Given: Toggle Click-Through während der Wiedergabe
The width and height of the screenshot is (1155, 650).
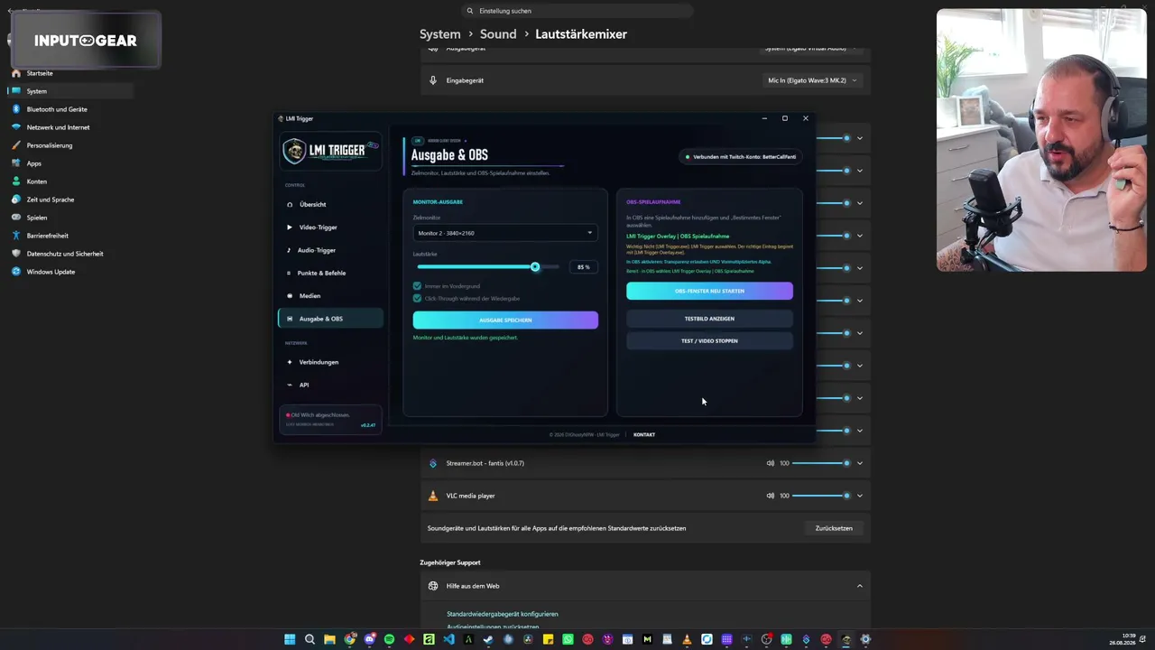Looking at the screenshot, I should 417,298.
